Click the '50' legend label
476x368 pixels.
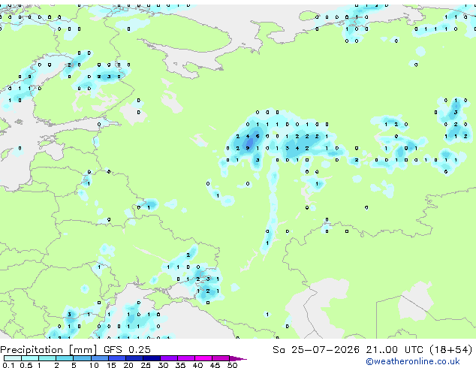coord(232,365)
